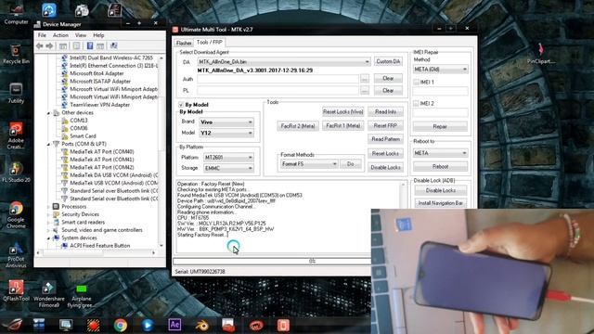The height and width of the screenshot is (334, 594).
Task: Click PL file path input field
Action: click(x=278, y=91)
